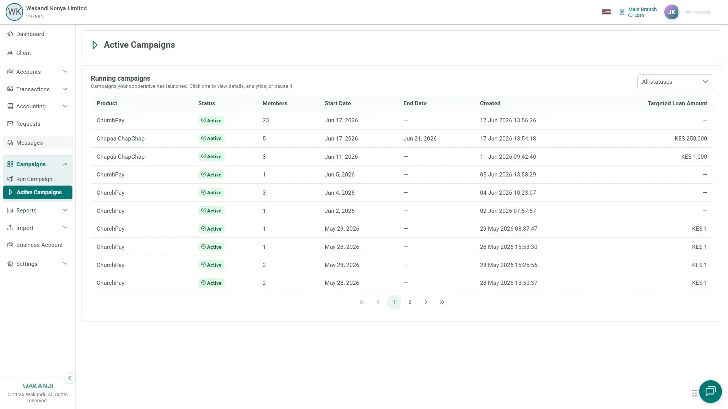Go to the previous page of campaigns
The image size is (728, 409).
pos(378,302)
